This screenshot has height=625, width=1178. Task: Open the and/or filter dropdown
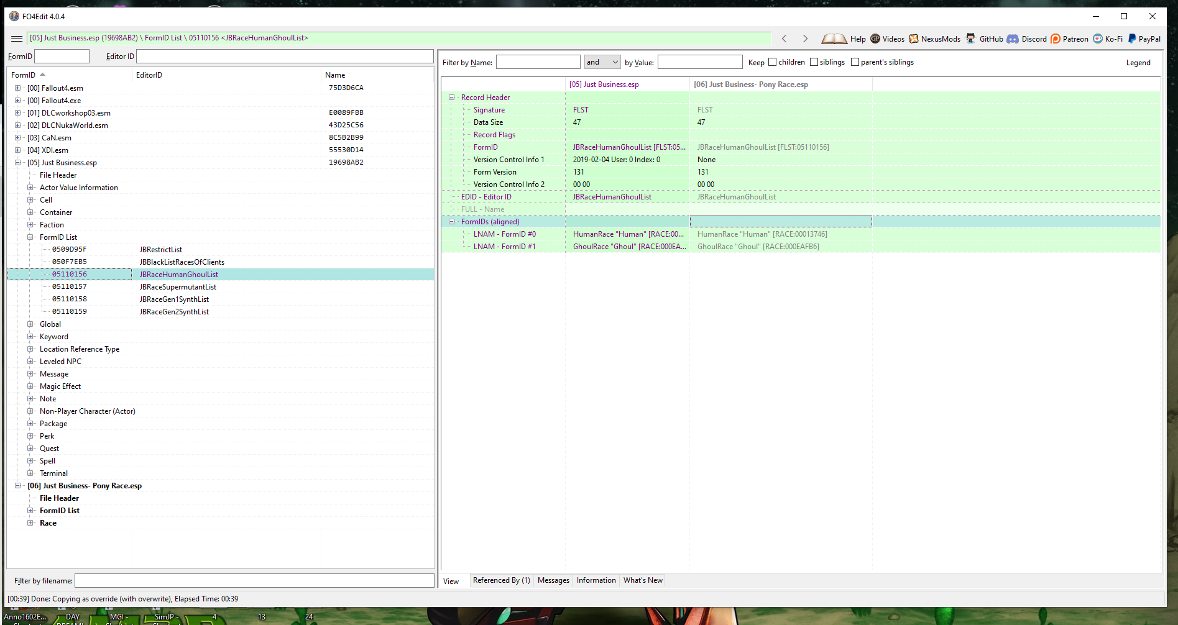tap(602, 62)
